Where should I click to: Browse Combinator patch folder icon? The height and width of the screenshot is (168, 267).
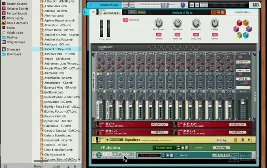click(218, 12)
